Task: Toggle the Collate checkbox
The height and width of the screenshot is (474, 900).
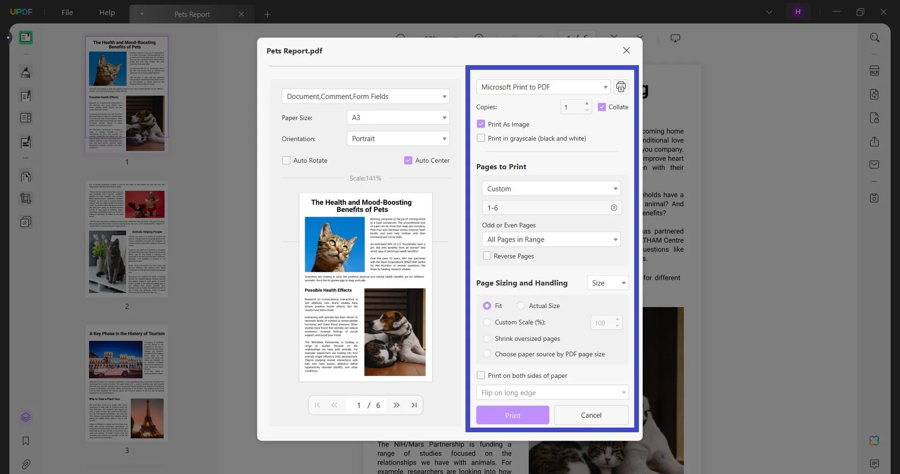Action: 602,107
